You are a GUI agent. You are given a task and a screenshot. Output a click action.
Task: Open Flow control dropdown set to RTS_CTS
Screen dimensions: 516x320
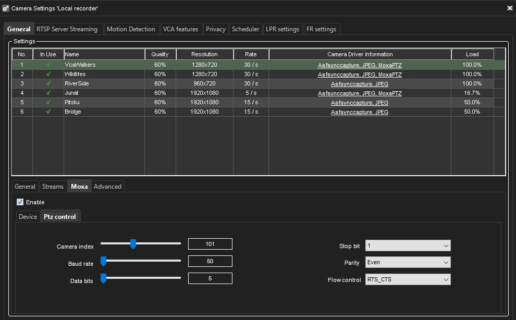coord(408,280)
